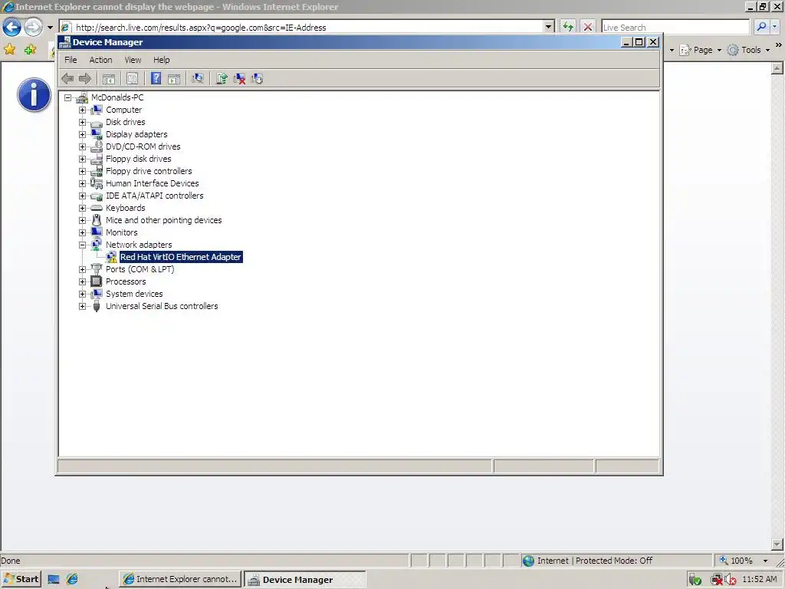Click the Disable device toolbar icon
Screen dimensions: 785x589
pos(257,79)
